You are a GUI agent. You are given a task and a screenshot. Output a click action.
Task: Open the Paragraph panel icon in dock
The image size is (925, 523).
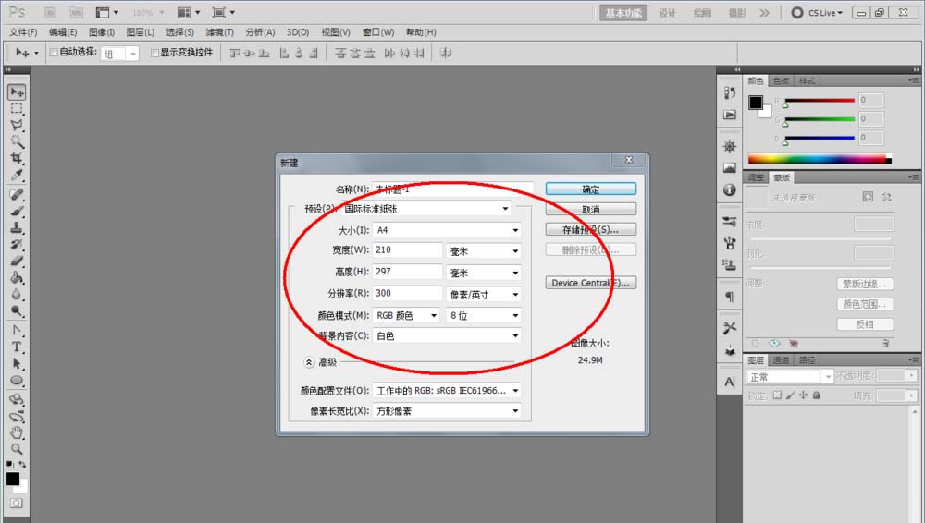[730, 297]
